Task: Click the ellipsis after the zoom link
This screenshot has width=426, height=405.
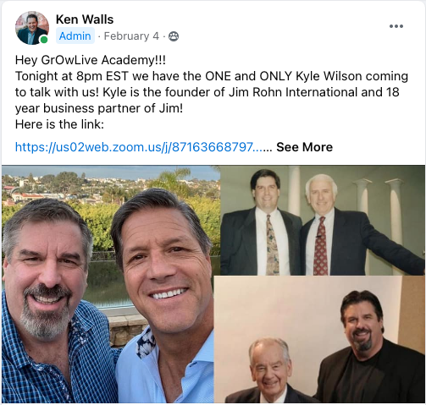Action: 268,148
